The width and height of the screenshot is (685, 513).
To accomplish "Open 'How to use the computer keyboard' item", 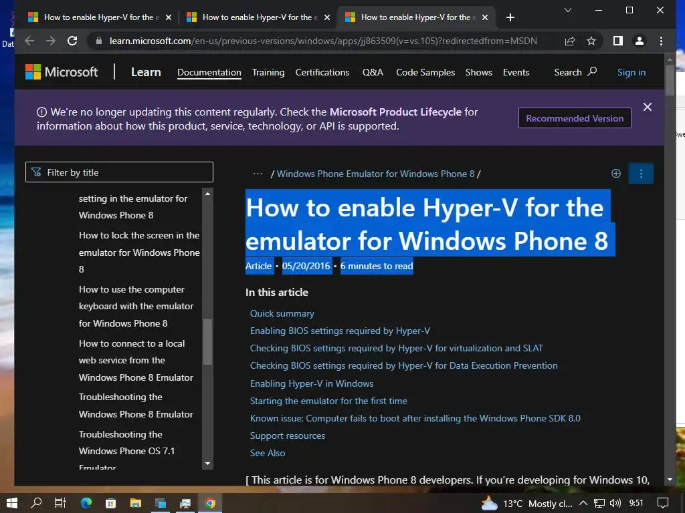I will click(136, 306).
